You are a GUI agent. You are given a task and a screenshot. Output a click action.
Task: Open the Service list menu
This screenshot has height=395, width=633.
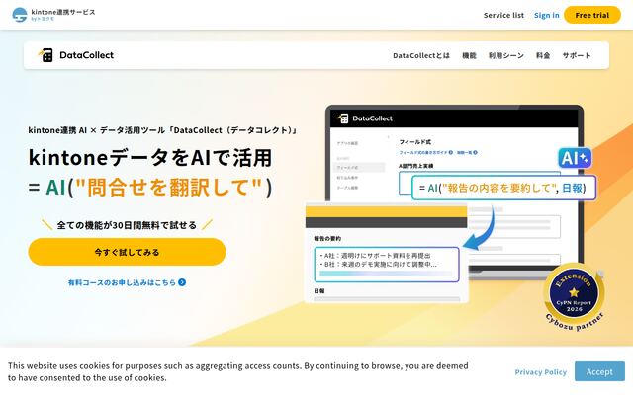(503, 16)
